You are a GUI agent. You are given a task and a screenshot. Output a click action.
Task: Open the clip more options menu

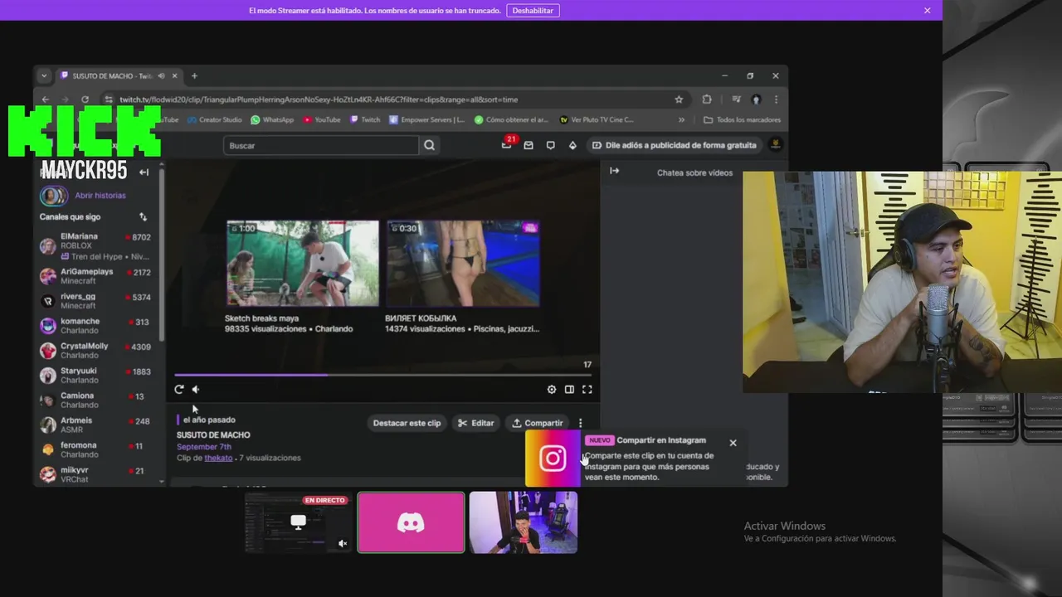[580, 423]
